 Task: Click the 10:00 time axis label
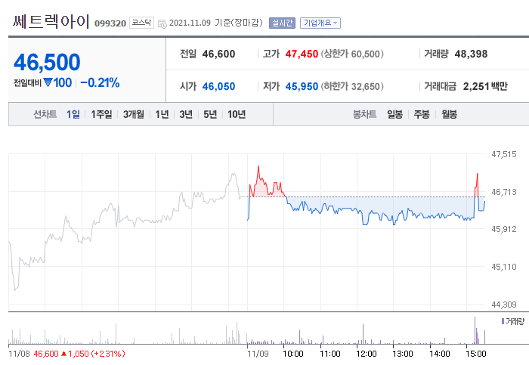point(293,354)
